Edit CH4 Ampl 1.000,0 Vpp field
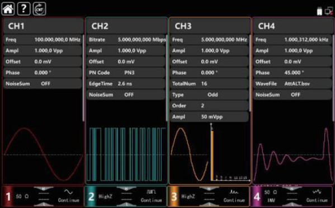Image resolution: width=335 pixels, height=208 pixels. (x=292, y=51)
